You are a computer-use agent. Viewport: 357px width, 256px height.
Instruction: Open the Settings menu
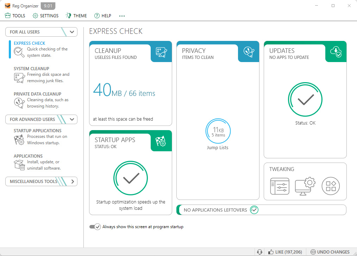pyautogui.click(x=45, y=16)
